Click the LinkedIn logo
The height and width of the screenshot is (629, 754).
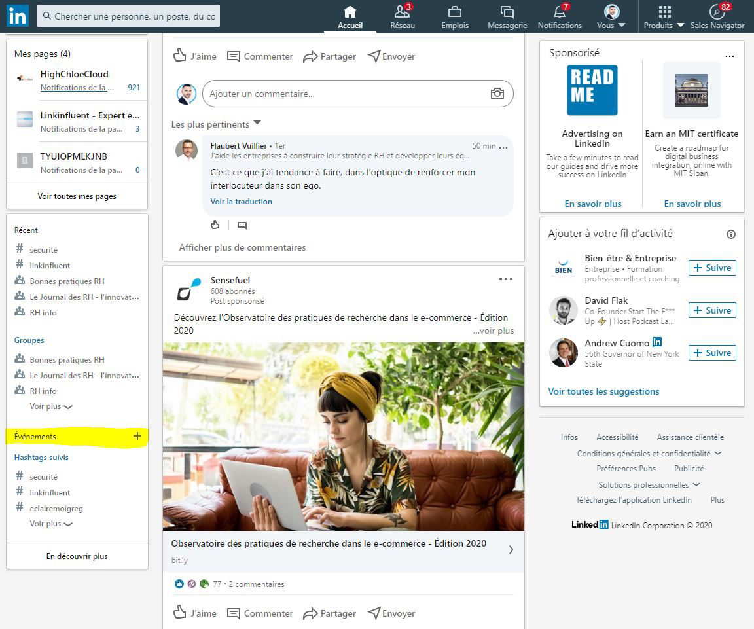(x=17, y=16)
